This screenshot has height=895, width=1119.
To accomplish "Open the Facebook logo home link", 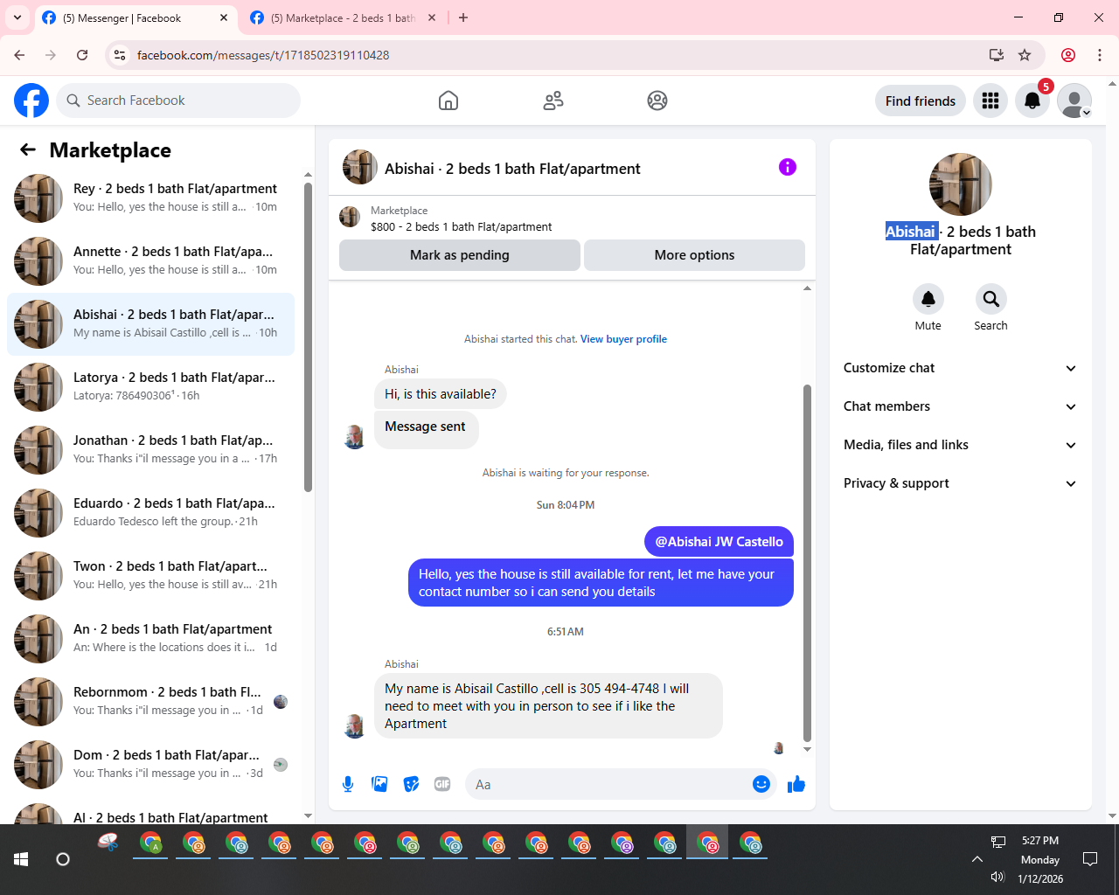I will (x=31, y=101).
